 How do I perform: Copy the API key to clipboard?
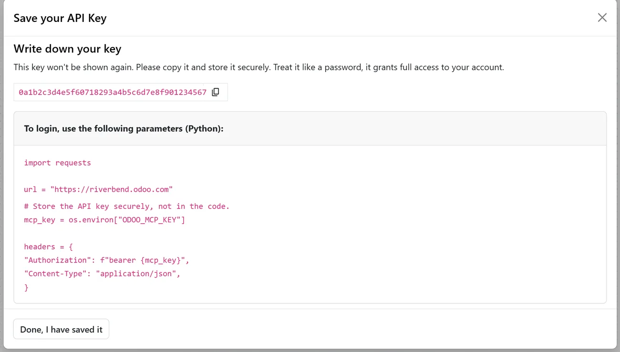point(216,92)
